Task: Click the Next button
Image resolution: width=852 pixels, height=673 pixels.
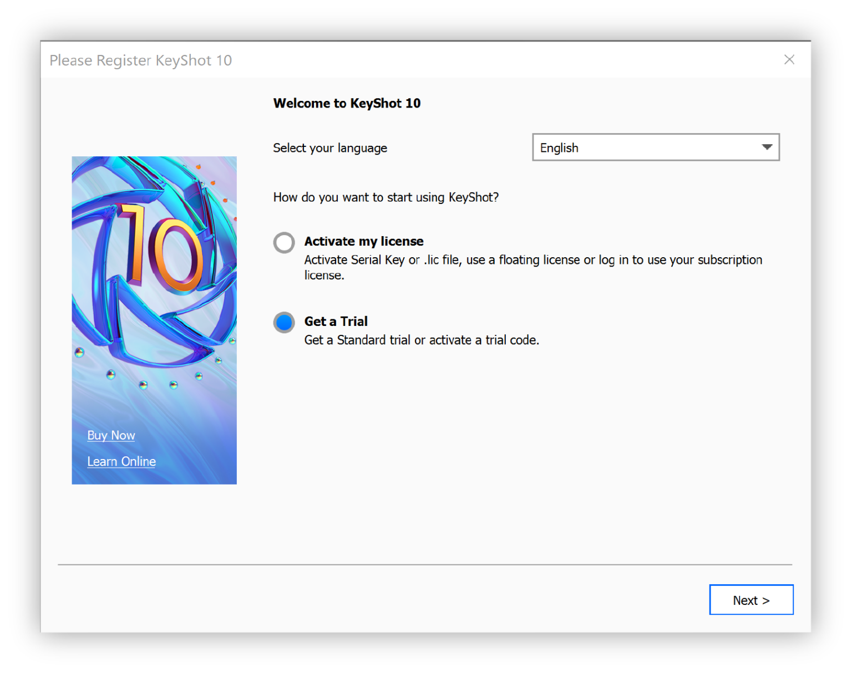Action: click(x=751, y=600)
